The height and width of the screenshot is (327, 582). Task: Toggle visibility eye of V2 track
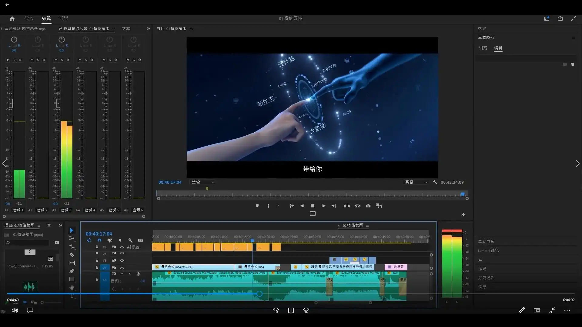122,268
